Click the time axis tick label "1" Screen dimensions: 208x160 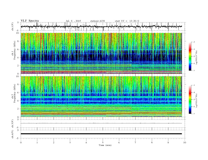(37, 142)
